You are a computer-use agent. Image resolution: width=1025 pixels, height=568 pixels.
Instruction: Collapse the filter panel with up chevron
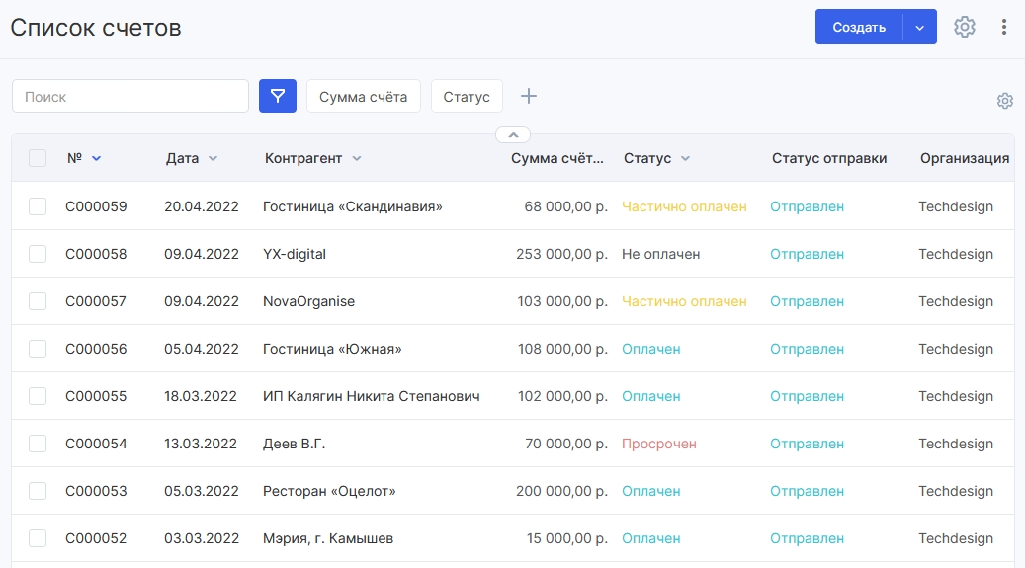point(513,134)
